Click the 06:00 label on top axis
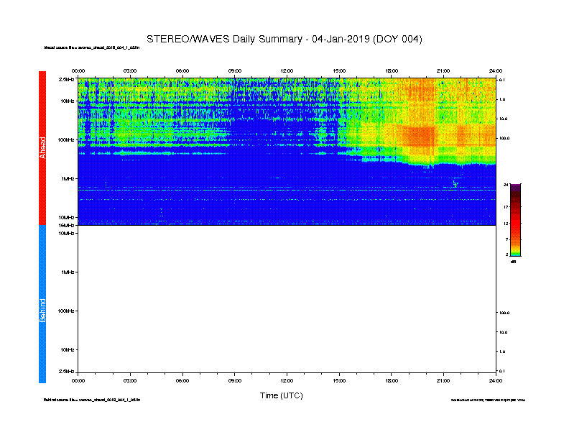 pyautogui.click(x=182, y=70)
